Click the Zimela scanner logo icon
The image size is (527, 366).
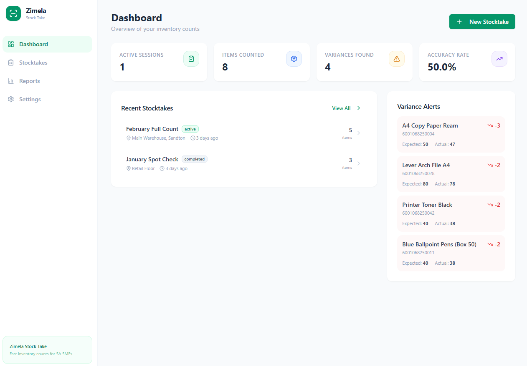[13, 13]
